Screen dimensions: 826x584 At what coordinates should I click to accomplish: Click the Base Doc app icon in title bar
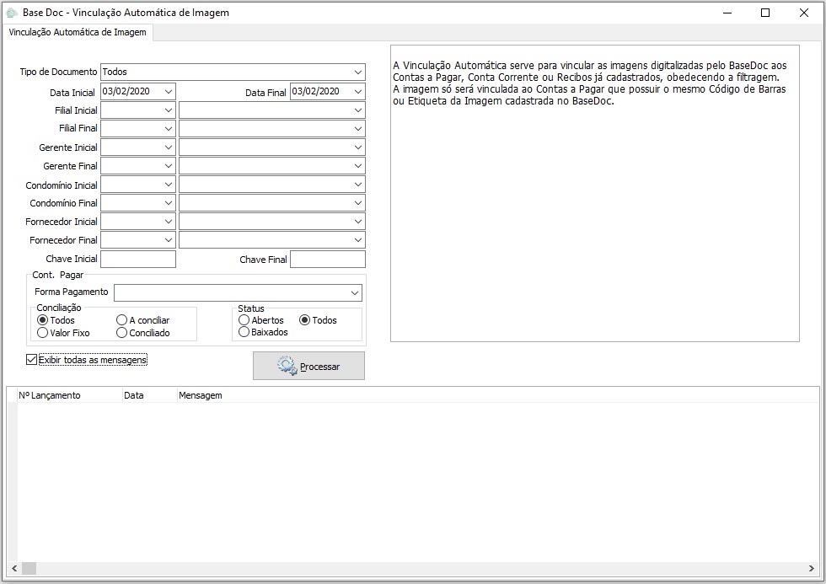[12, 13]
